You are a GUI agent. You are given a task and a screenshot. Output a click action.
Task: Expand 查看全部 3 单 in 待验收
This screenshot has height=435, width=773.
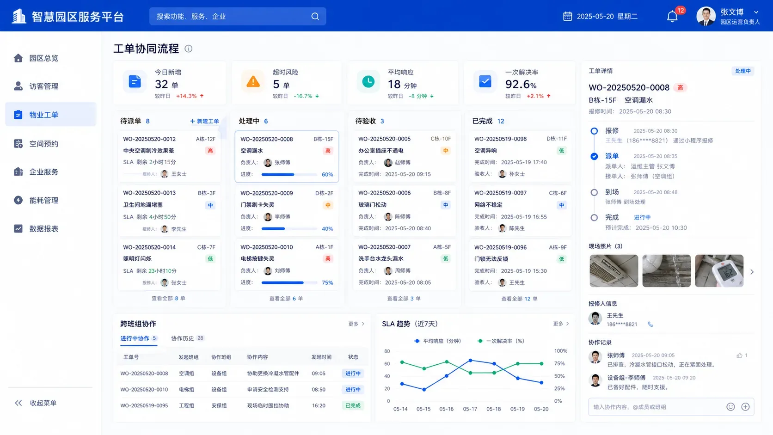tap(404, 299)
